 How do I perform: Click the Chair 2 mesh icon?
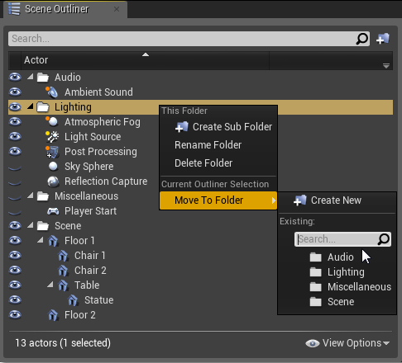[x=63, y=271]
